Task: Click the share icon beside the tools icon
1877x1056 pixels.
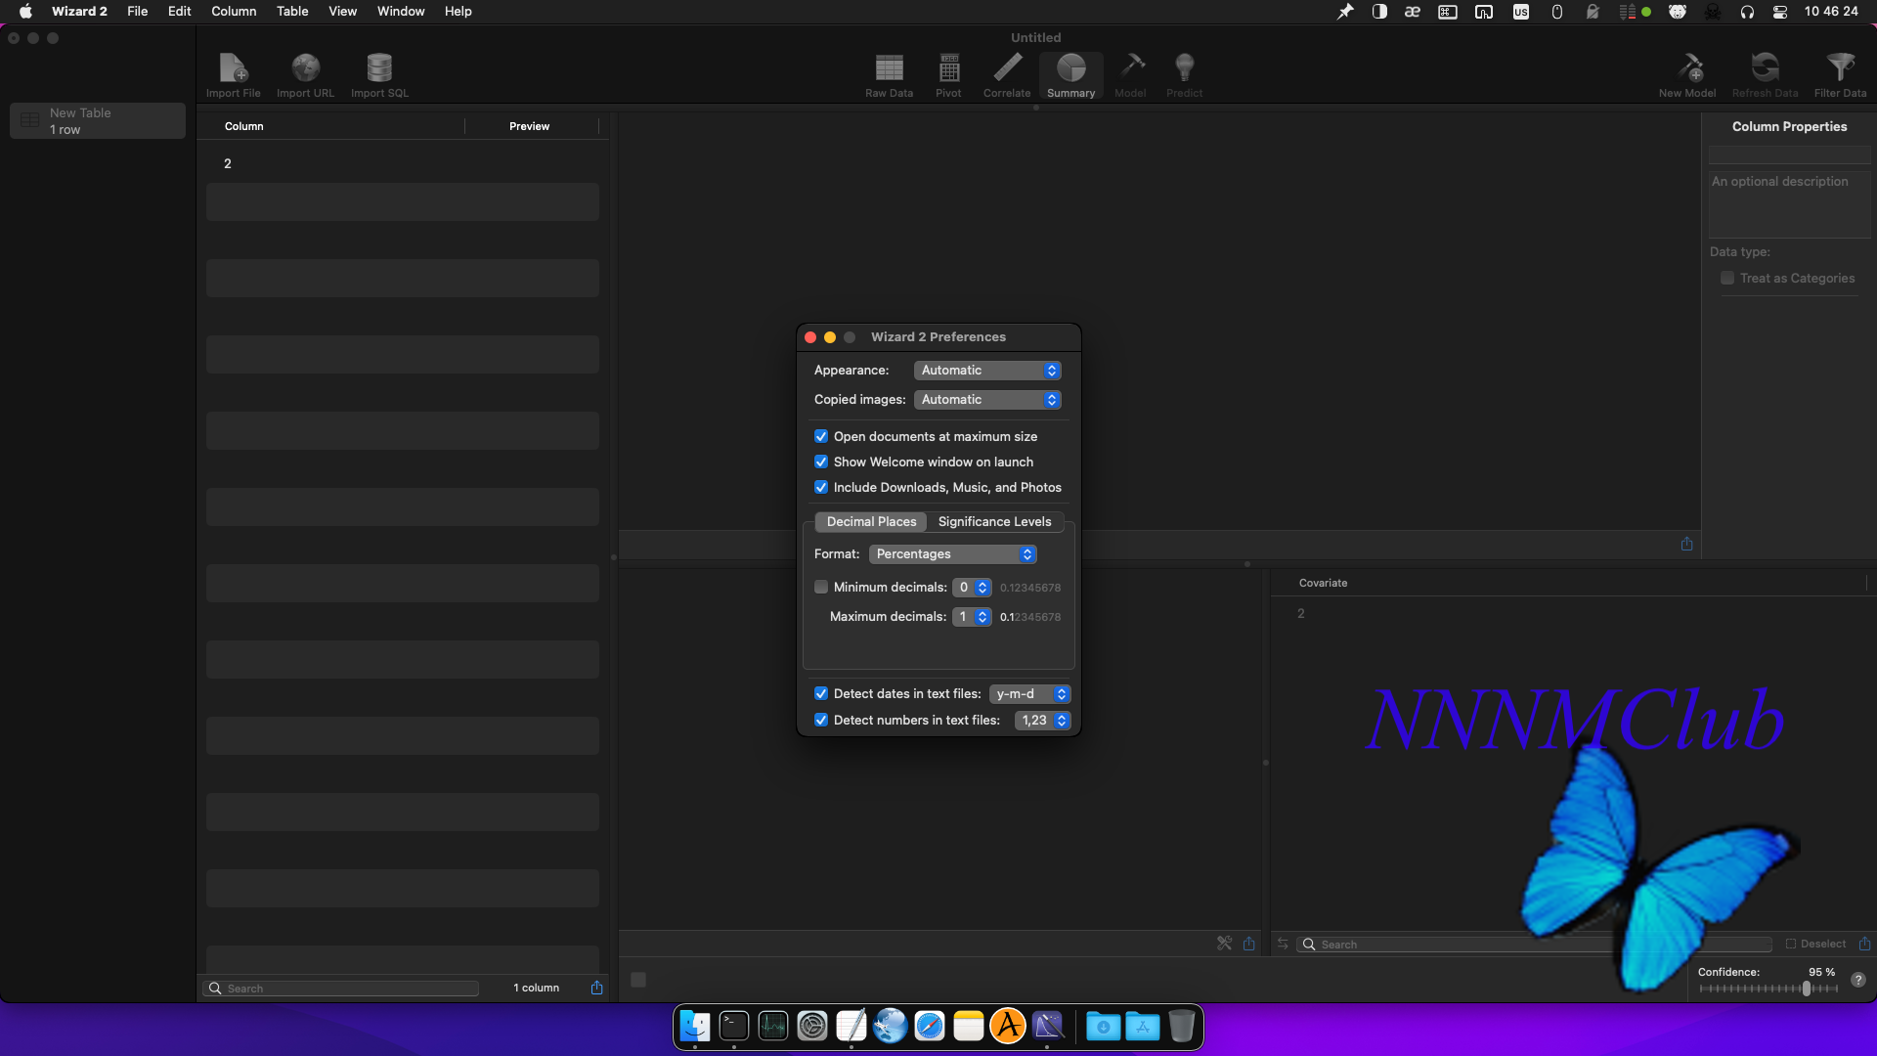Action: click(x=1248, y=944)
